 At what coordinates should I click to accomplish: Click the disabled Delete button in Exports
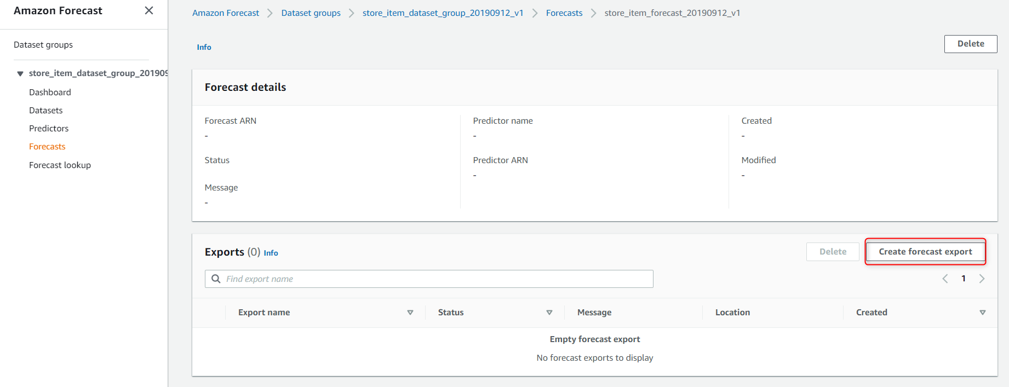(833, 251)
